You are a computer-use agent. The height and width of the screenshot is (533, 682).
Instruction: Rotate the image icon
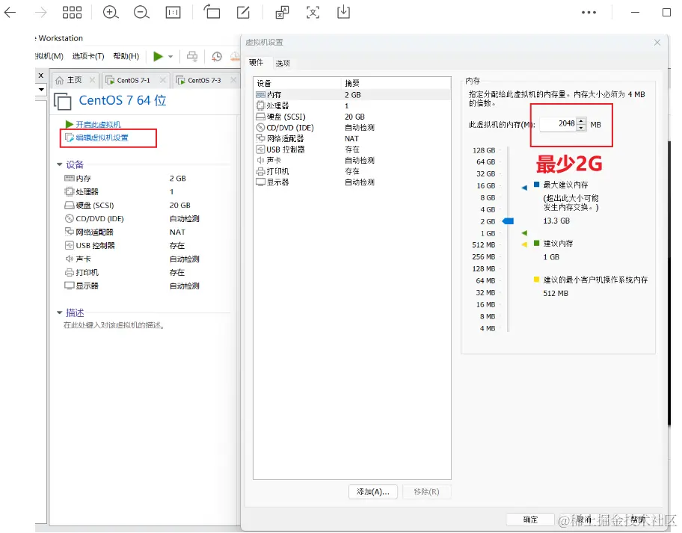tap(212, 11)
